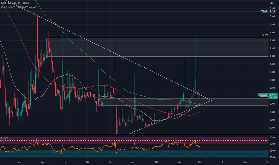Click the 4.400 price axis label
Screen dimensions: 279x165
click(272, 40)
